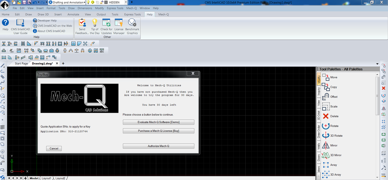
Task: Open the Dimensions menu
Action: (x=85, y=8)
